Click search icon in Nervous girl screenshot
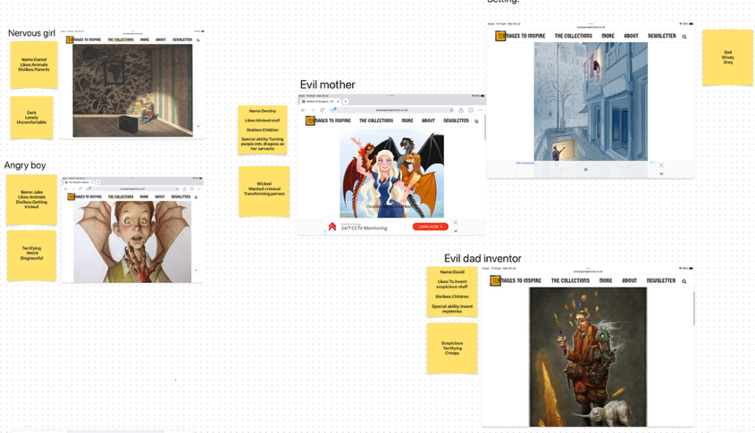The width and height of the screenshot is (755, 433). pyautogui.click(x=197, y=40)
